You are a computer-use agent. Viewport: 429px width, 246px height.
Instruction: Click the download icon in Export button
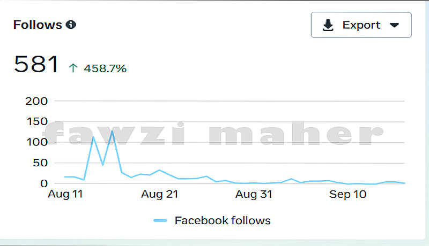pyautogui.click(x=328, y=25)
